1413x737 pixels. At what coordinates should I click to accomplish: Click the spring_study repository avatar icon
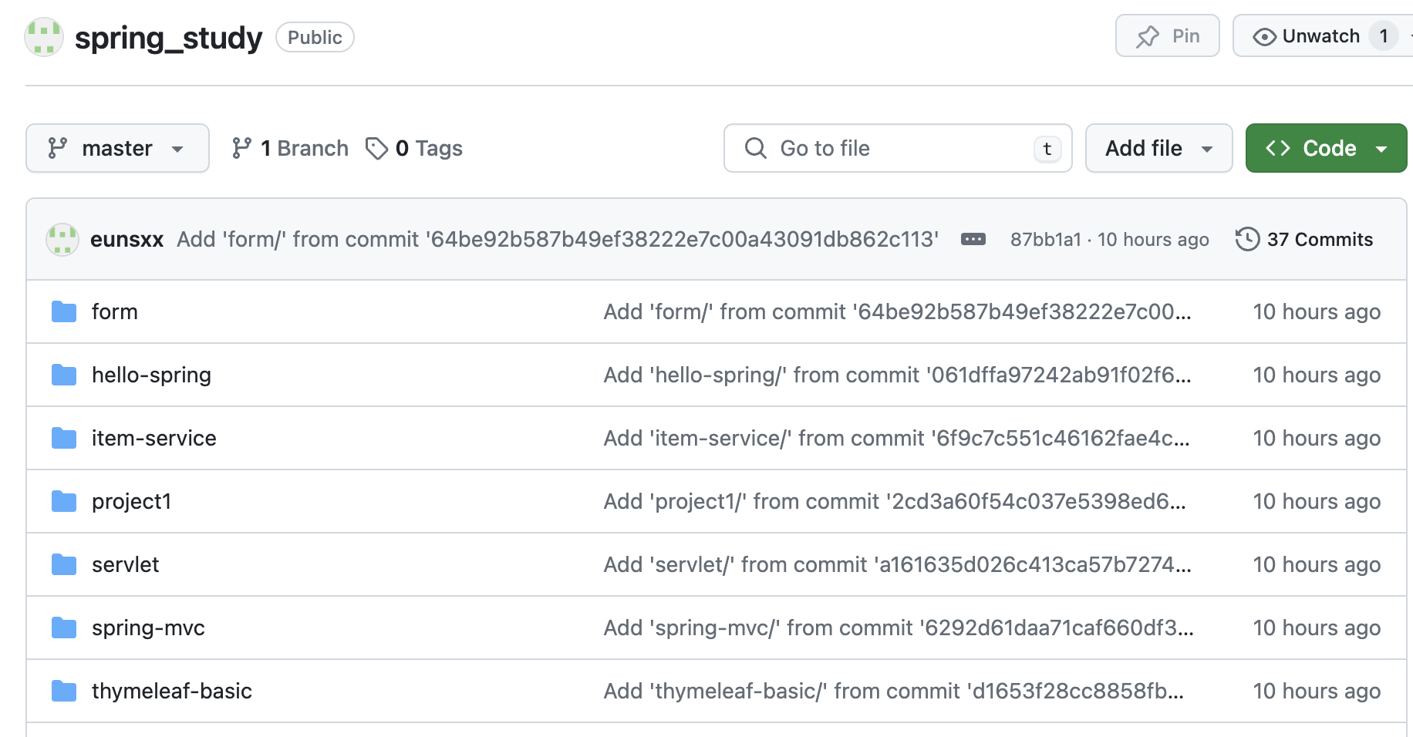tap(44, 37)
